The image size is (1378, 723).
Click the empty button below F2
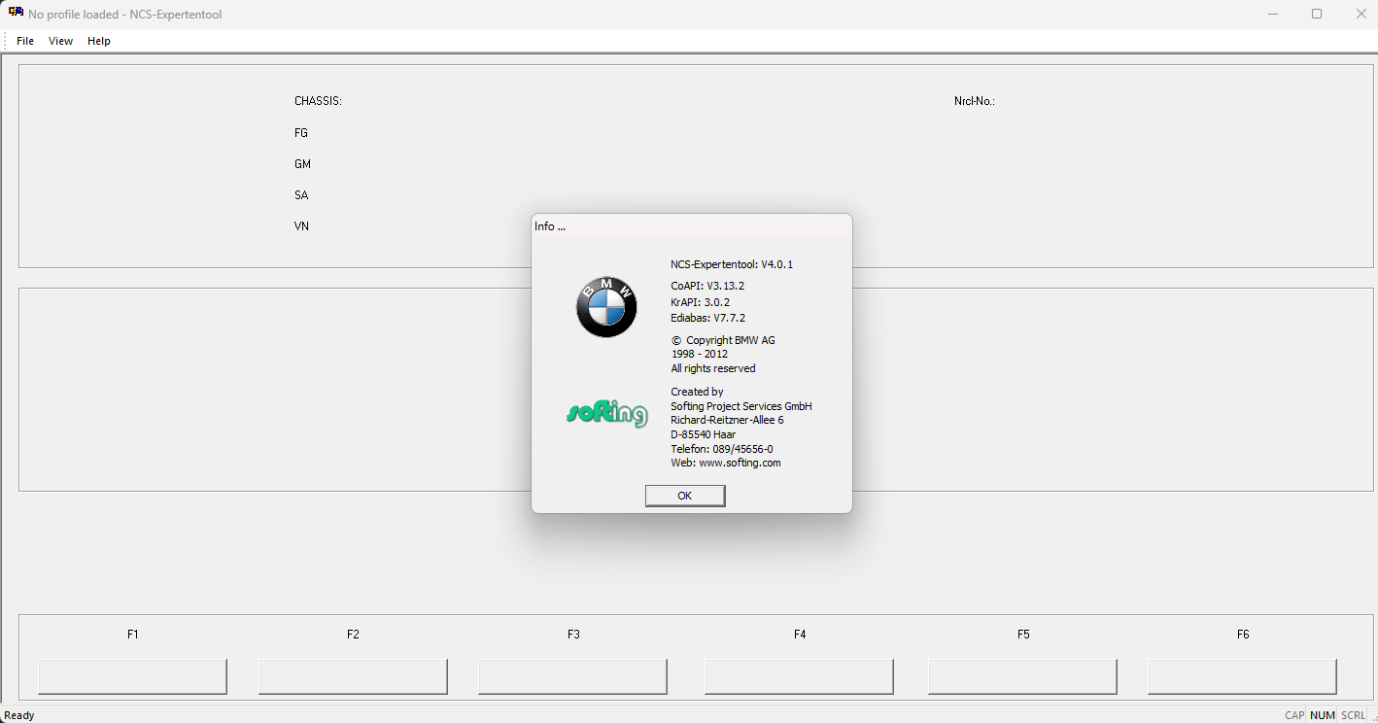(x=353, y=676)
